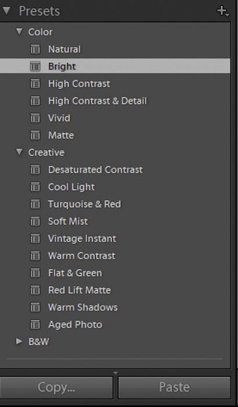The height and width of the screenshot is (407, 238).
Task: Apply the Vintage Instant preset
Action: 82,238
